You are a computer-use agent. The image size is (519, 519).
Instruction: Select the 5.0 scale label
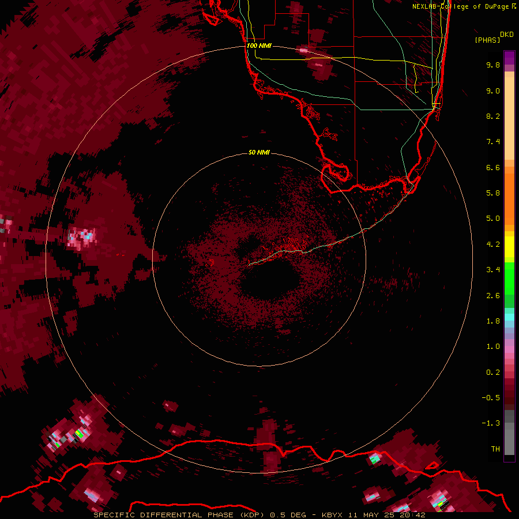tap(493, 219)
